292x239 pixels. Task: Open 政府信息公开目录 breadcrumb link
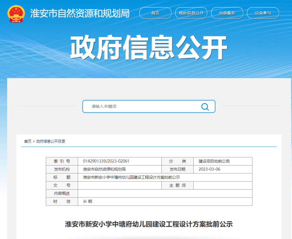(x=51, y=141)
